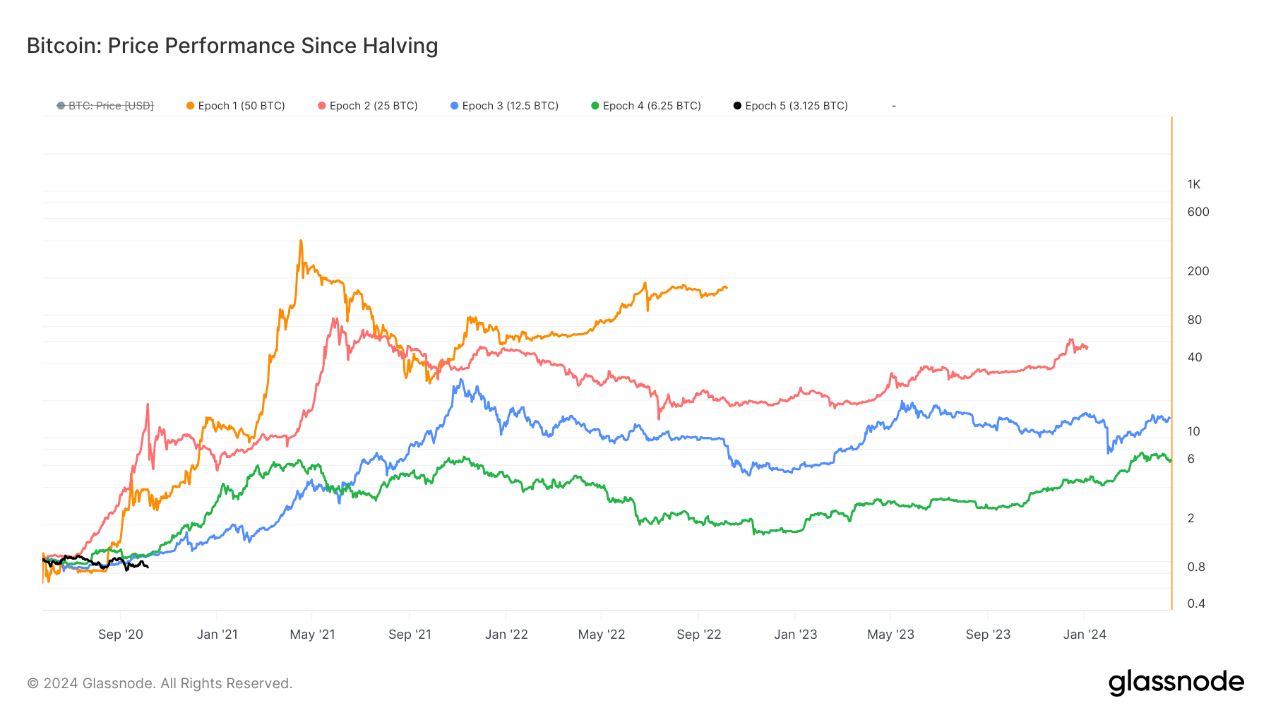Click the orange dot beside Epoch 1
The image size is (1271, 715).
coord(190,106)
